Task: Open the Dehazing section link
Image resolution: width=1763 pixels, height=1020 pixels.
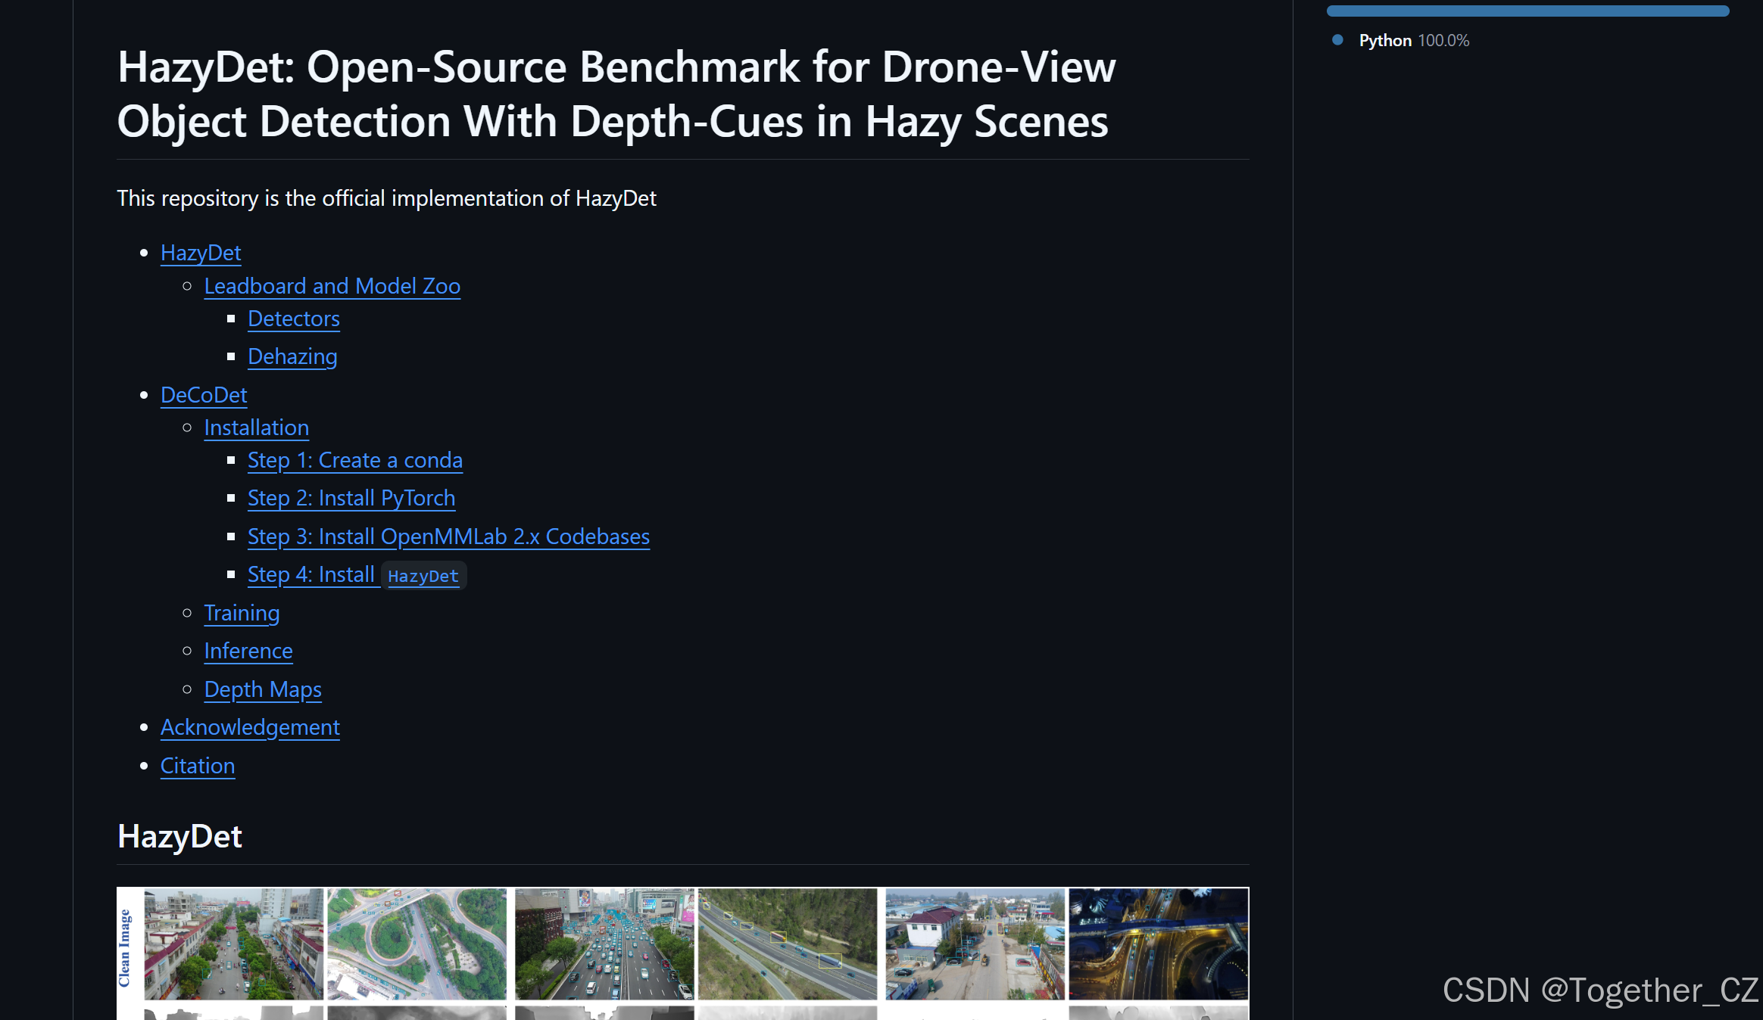Action: tap(292, 356)
